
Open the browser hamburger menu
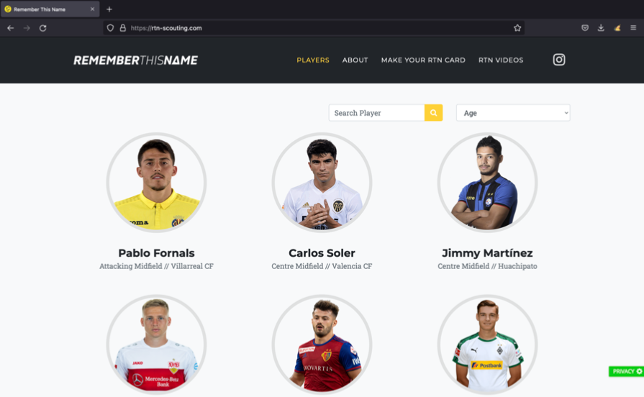coord(633,28)
